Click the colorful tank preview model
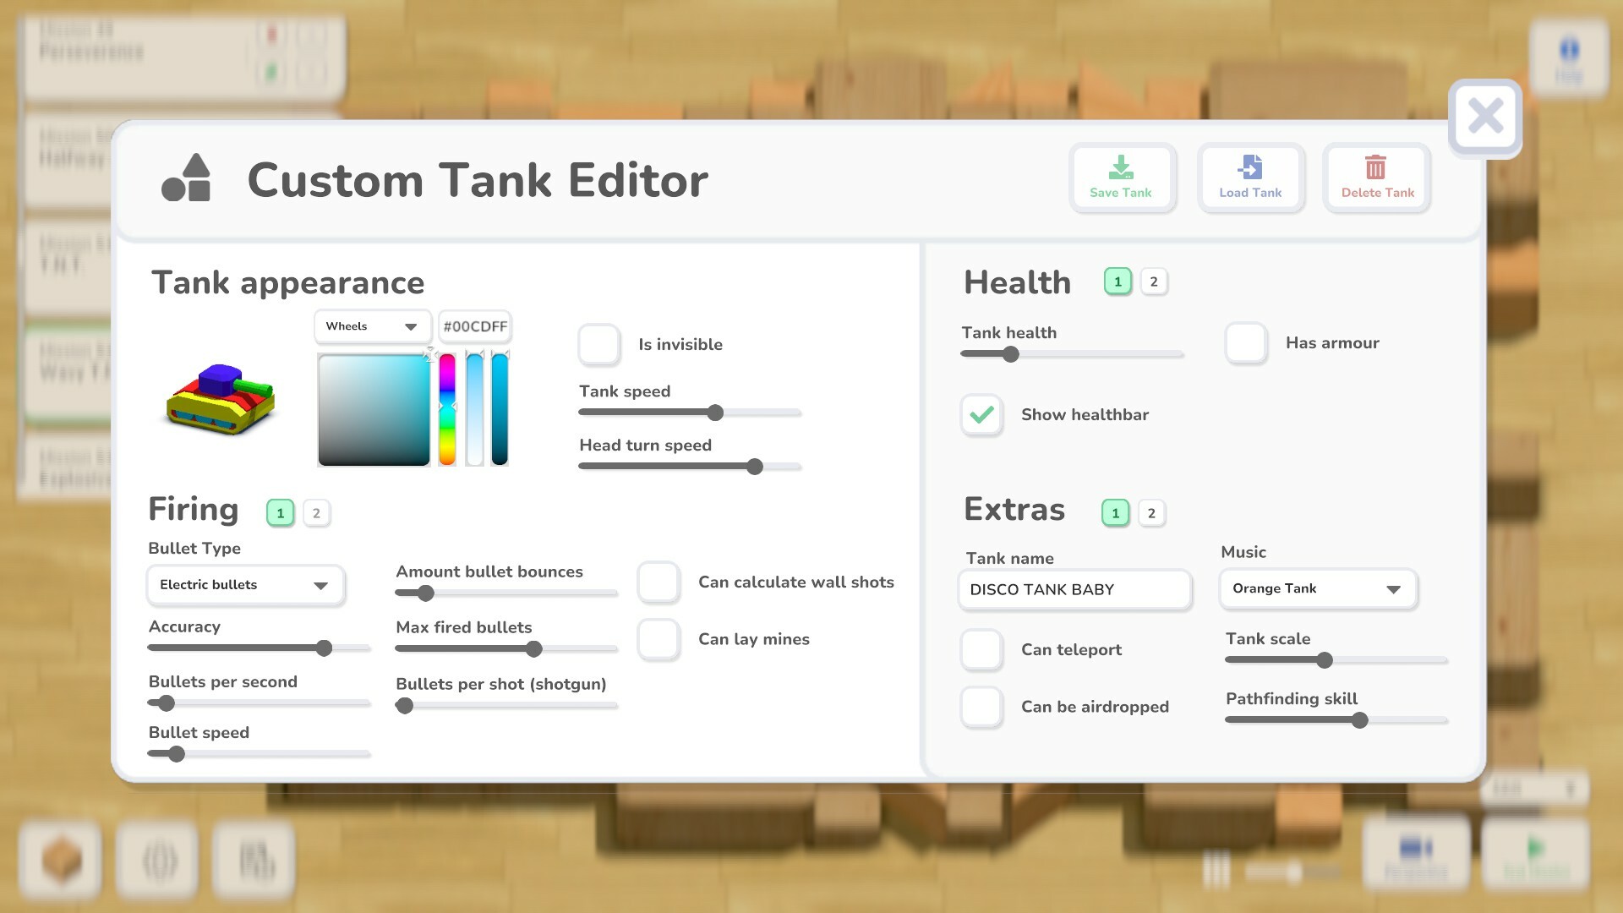Screen dimensions: 1623x913 pos(221,399)
